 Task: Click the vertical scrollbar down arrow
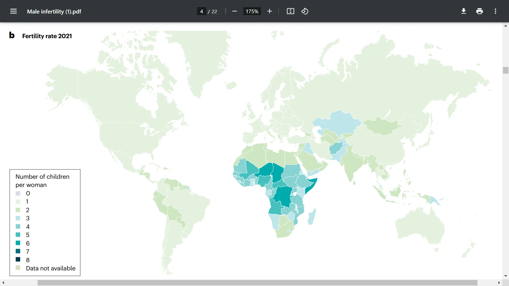click(x=506, y=276)
